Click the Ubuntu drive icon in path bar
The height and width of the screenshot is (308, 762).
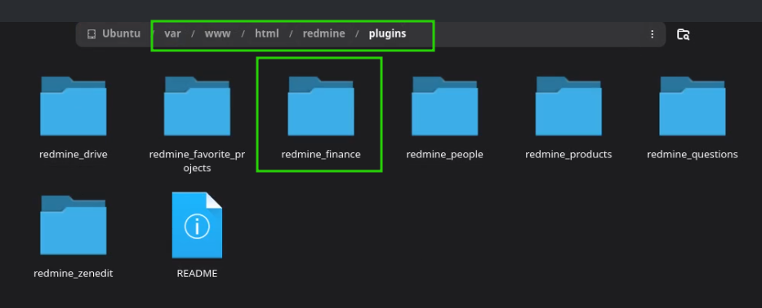(91, 34)
